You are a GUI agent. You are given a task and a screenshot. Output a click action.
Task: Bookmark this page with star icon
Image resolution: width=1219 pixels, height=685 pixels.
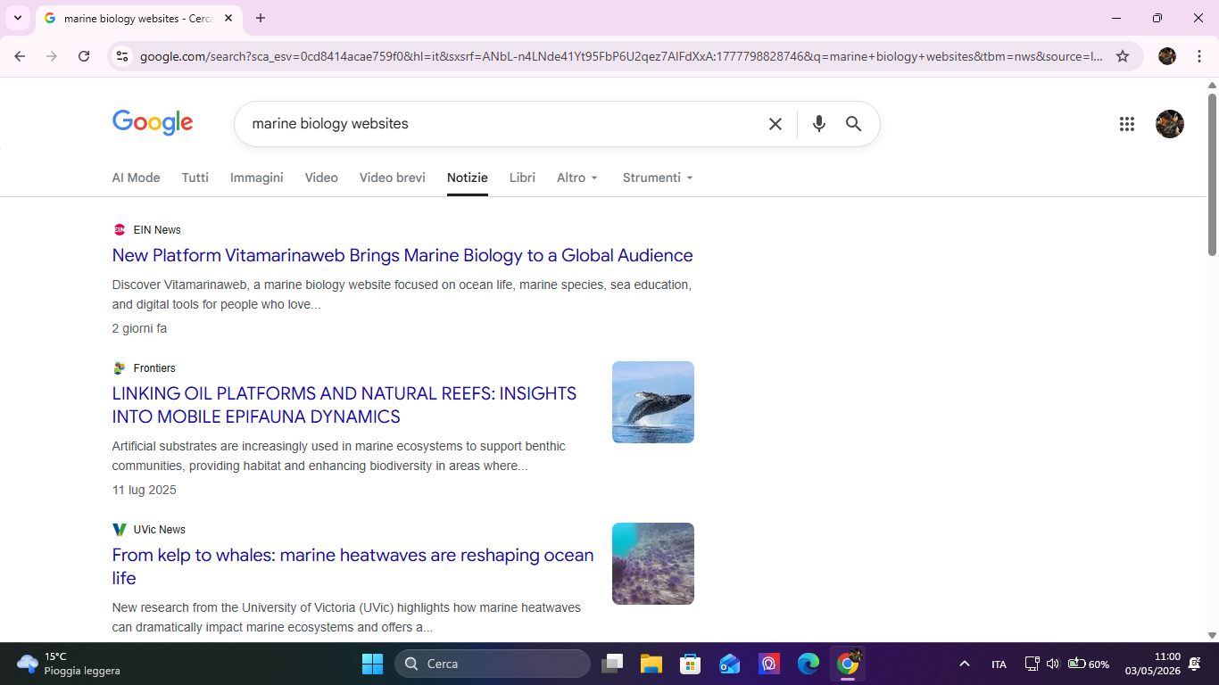[x=1123, y=56]
